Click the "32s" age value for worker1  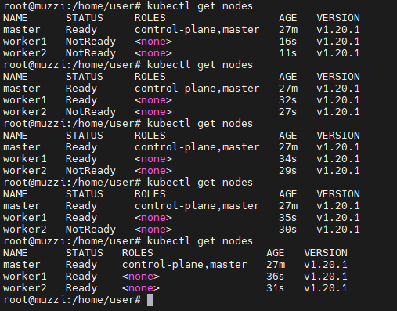[288, 100]
